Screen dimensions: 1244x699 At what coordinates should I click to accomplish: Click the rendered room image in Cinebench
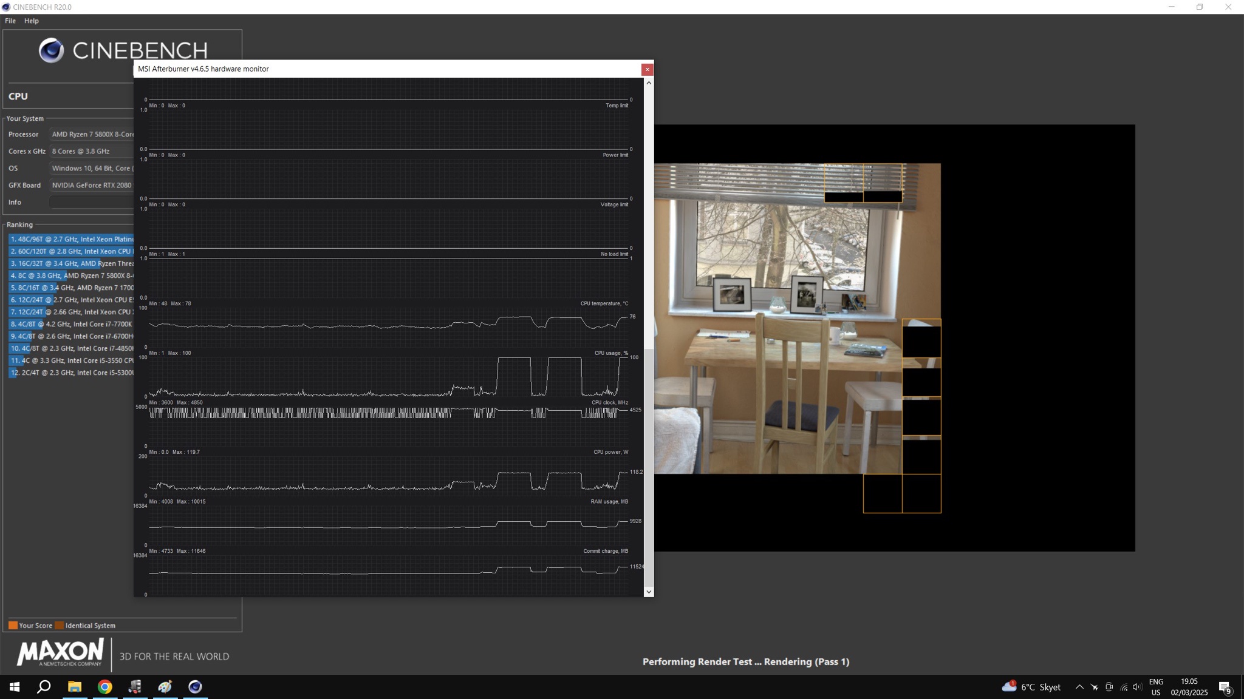pos(797,319)
